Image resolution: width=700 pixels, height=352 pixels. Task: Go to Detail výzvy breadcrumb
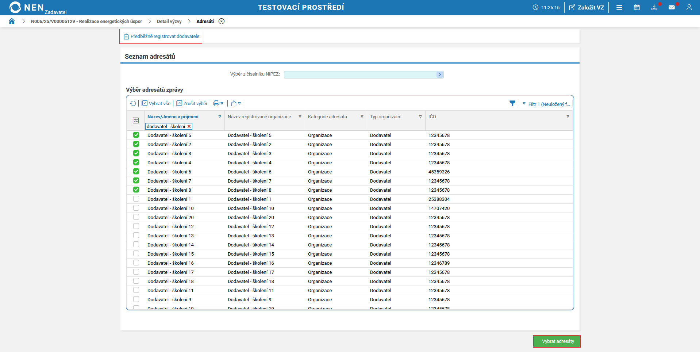pos(169,21)
